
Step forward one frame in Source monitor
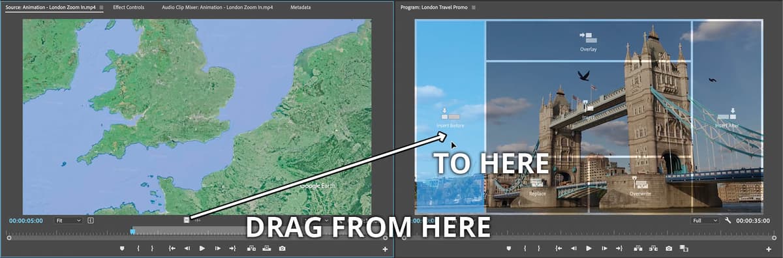click(x=218, y=248)
